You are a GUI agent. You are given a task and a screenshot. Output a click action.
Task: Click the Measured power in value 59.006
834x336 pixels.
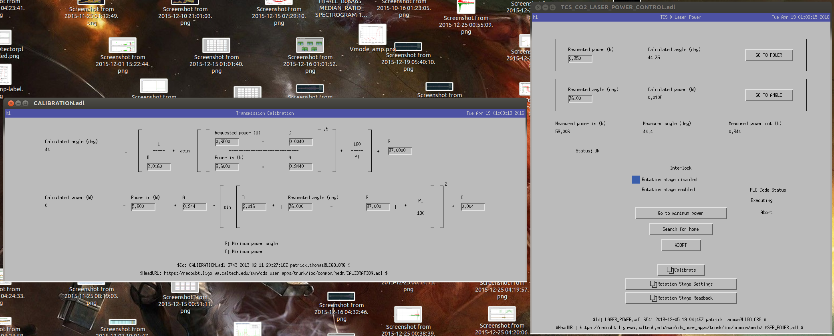562,132
